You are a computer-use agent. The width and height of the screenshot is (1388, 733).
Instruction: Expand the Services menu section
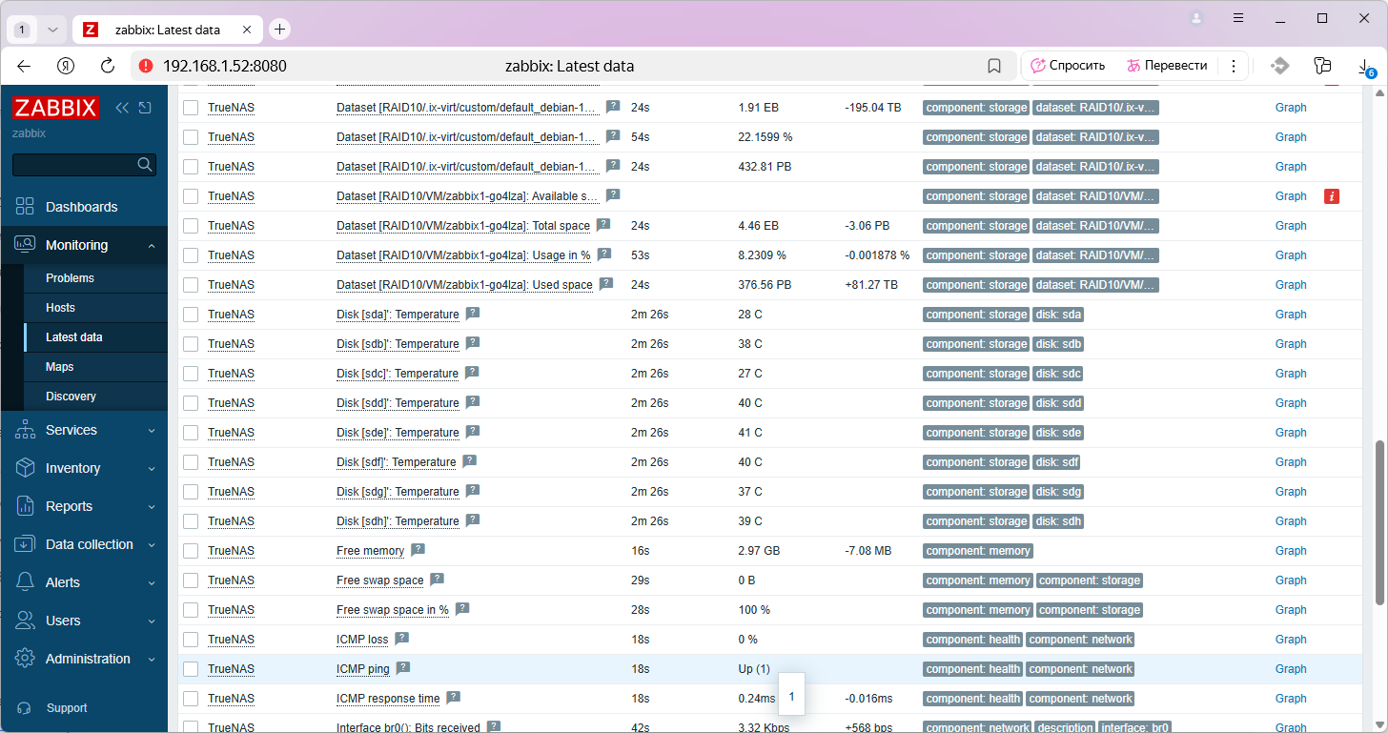coord(84,430)
